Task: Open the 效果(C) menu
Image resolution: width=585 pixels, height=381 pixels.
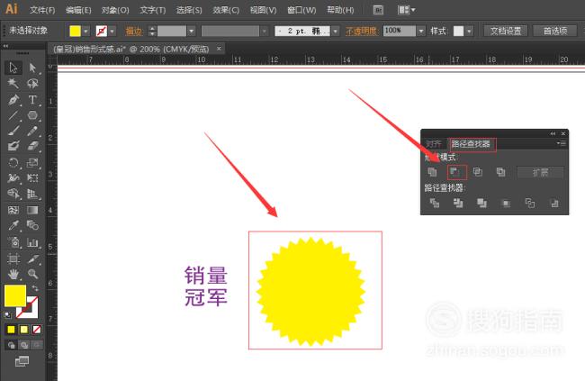Action: pyautogui.click(x=226, y=10)
